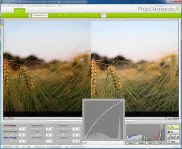Select the Contrast/Colours tool
The image size is (182, 149).
(38, 15)
